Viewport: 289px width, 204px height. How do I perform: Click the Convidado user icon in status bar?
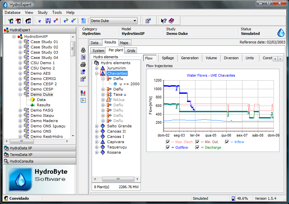6,198
